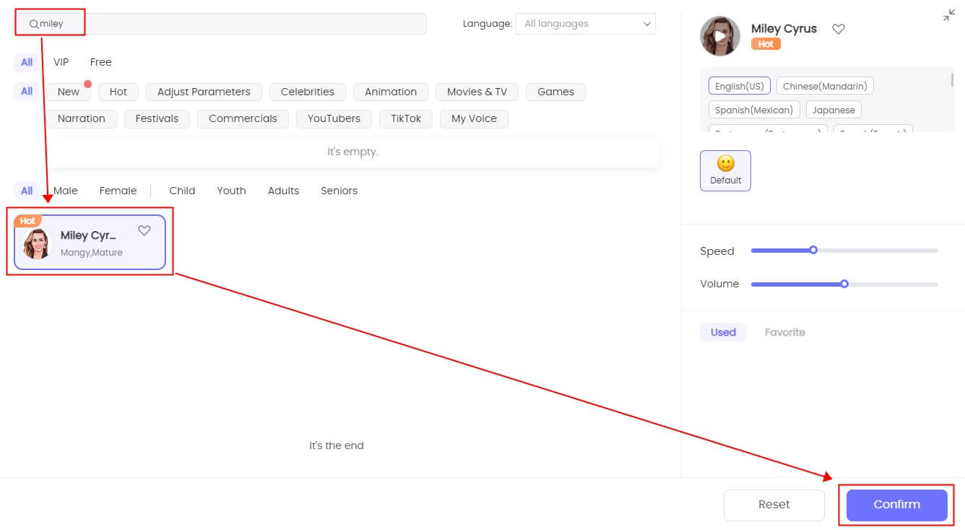Choose Japanese language tag
The height and width of the screenshot is (530, 965).
point(833,110)
